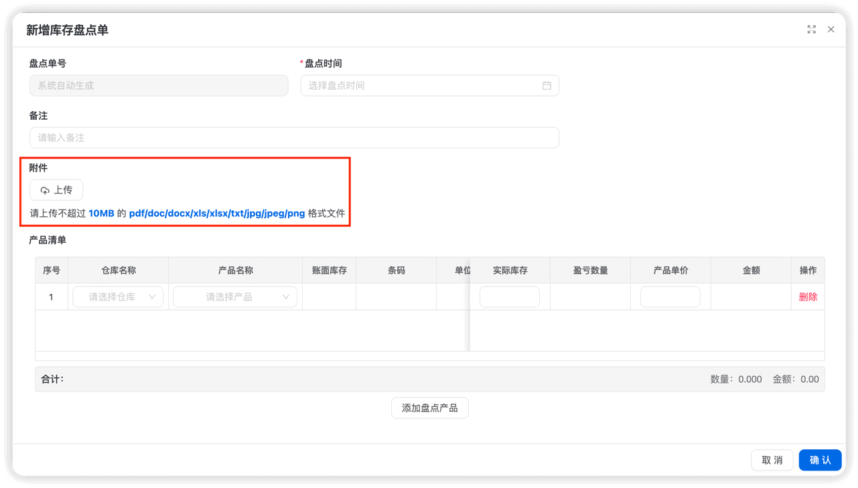Click the 条码 column header
The width and height of the screenshot is (858, 488).
pos(396,270)
